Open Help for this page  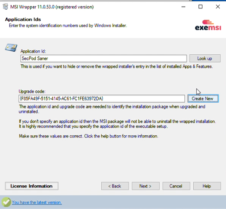(207, 186)
